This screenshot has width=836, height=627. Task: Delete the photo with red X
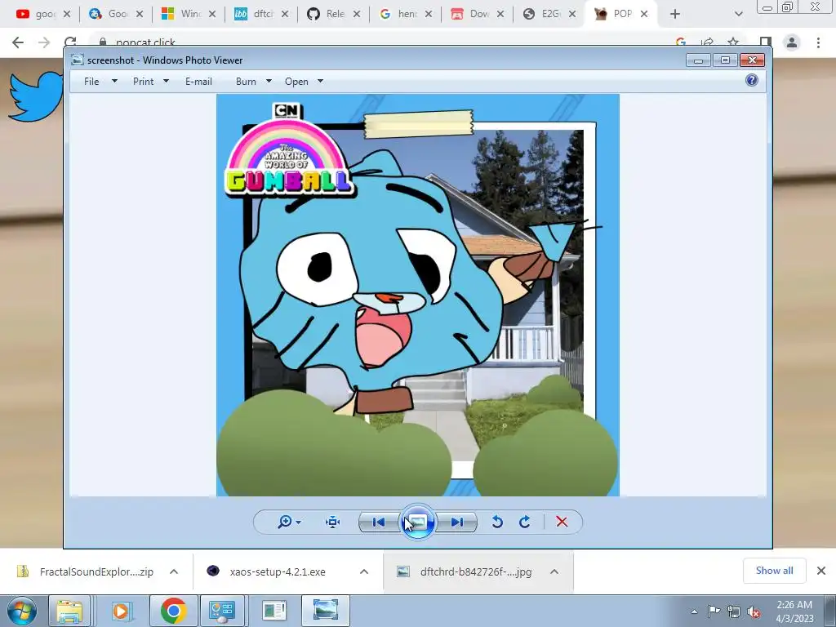click(562, 522)
